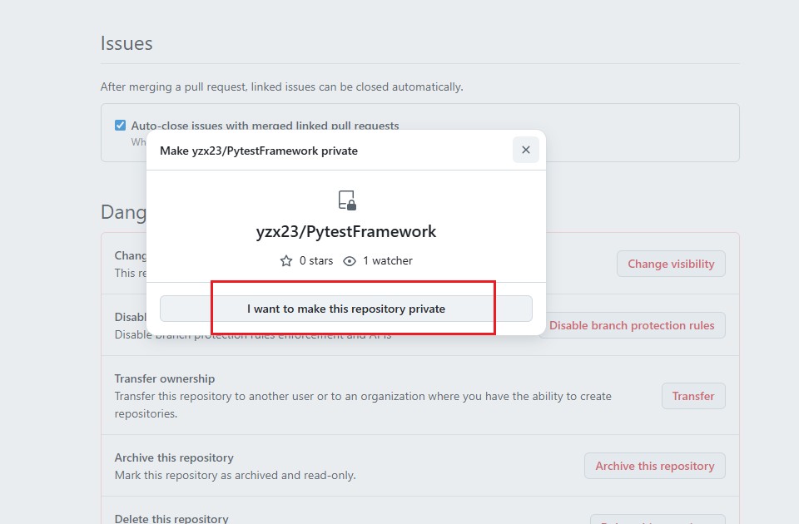Close the Make private dialog
Screen dimensions: 799x524
[x=526, y=150]
